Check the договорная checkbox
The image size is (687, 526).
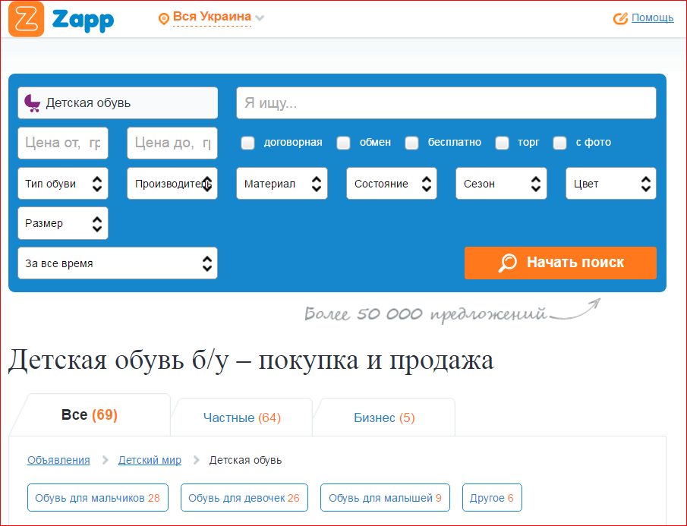[x=247, y=143]
